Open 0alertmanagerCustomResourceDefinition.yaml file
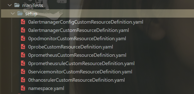The image size is (194, 94). tap(79, 30)
